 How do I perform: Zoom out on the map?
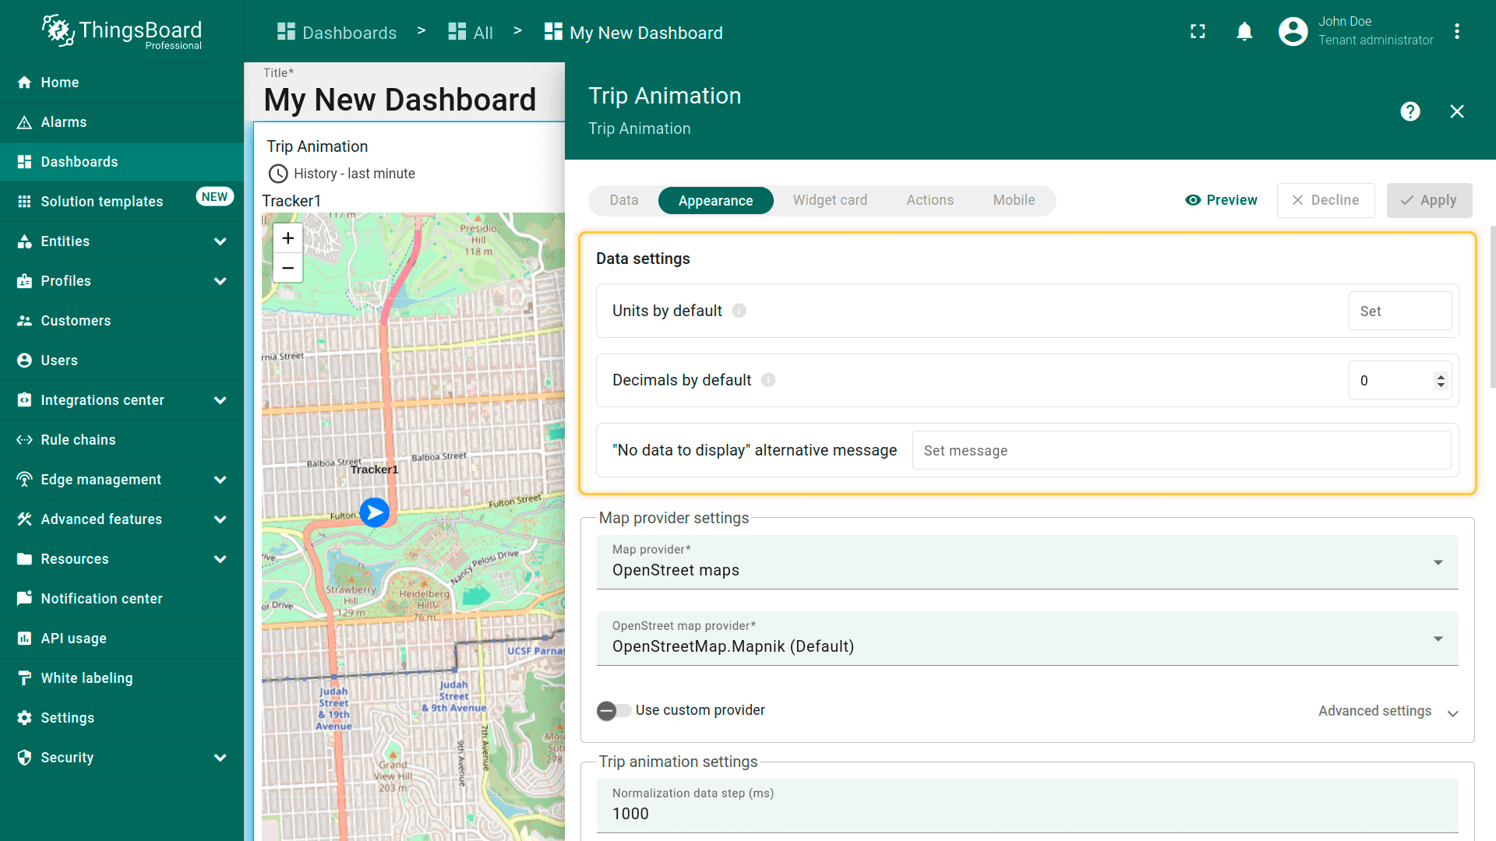tap(288, 267)
